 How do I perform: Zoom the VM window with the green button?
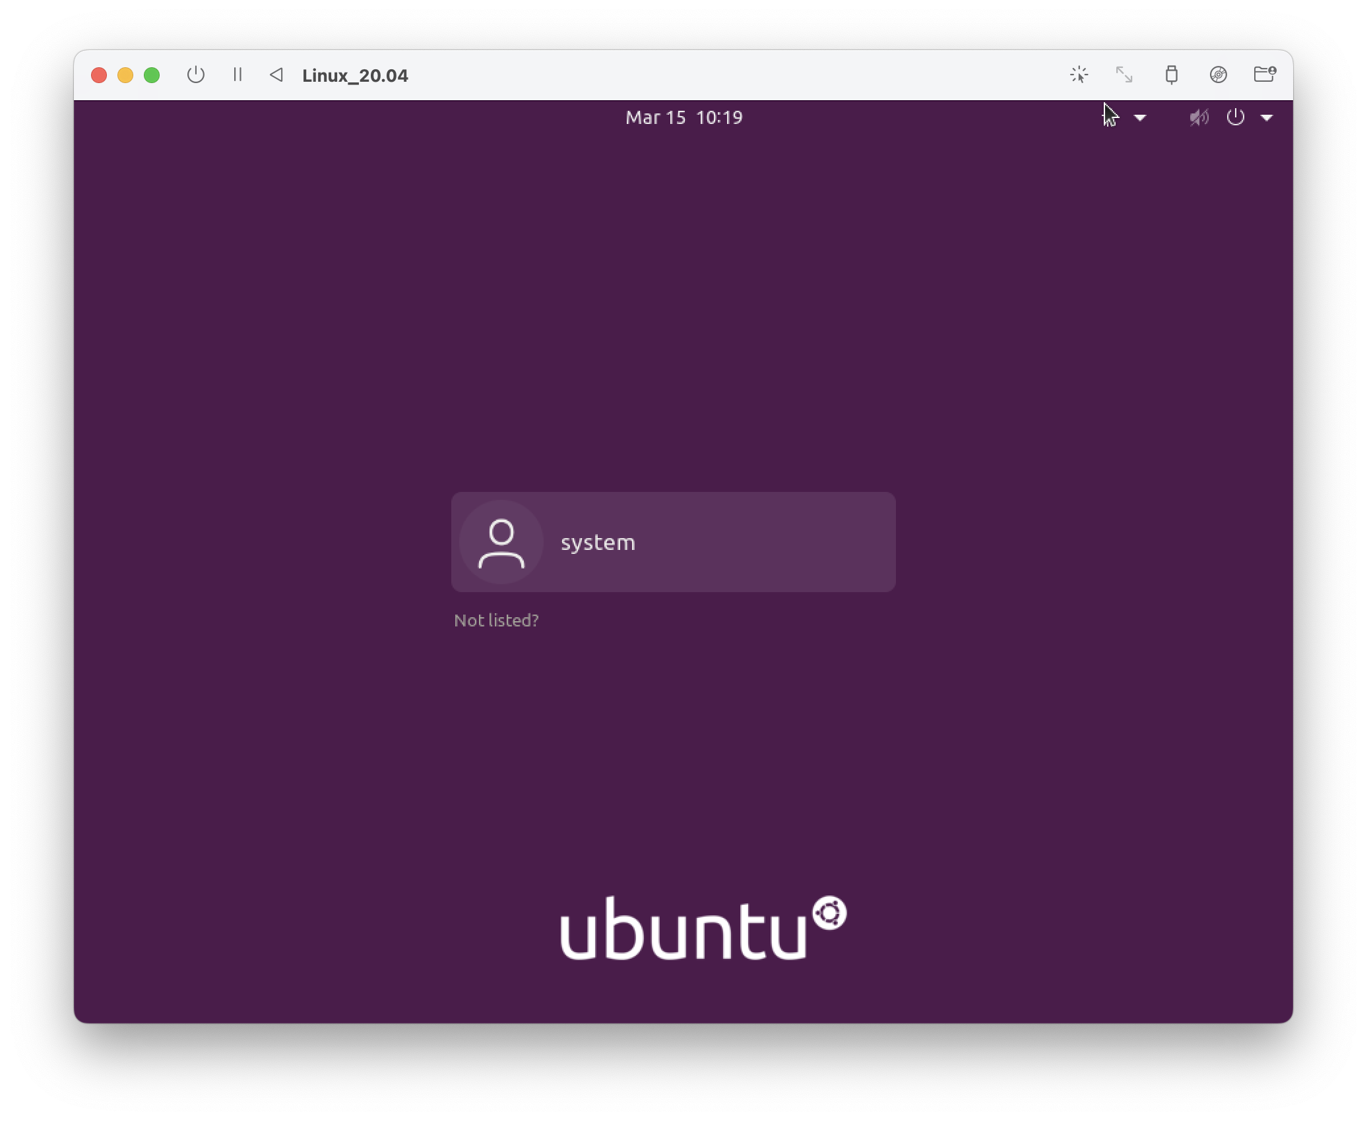(152, 75)
